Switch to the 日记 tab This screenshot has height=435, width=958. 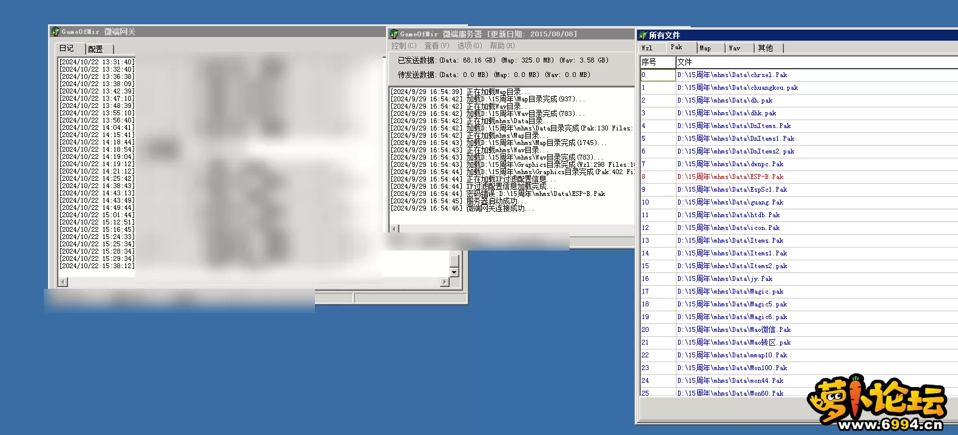[67, 49]
